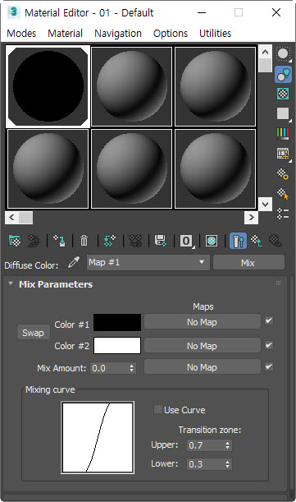Enable Video Color Check icon

point(283,133)
